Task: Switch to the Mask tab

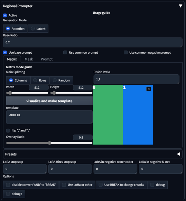Action: 29,59
